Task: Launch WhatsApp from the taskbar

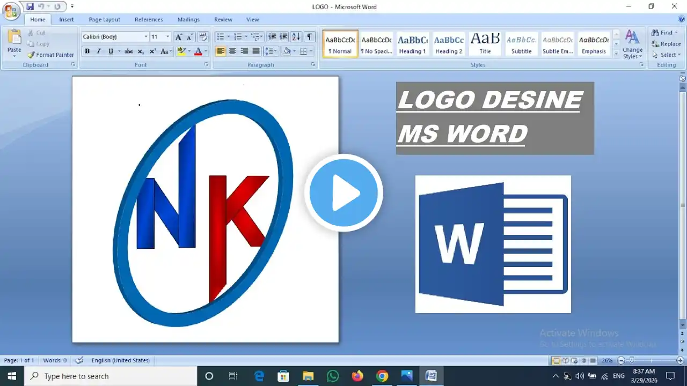Action: tap(333, 376)
